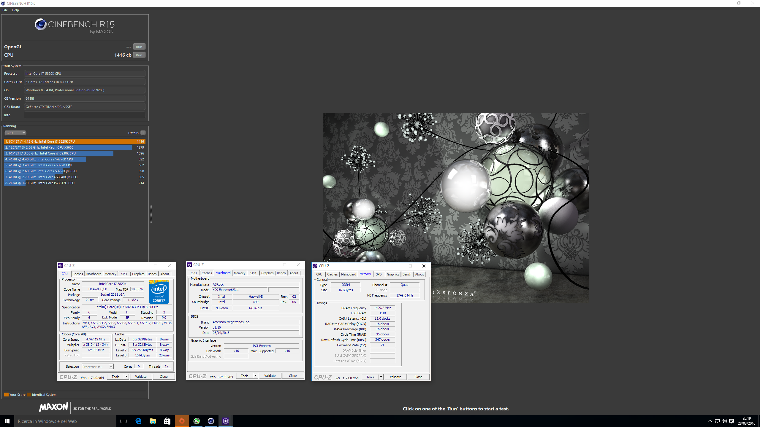760x427 pixels.
Task: Select the i7-5820K ranking row
Action: pyautogui.click(x=75, y=141)
